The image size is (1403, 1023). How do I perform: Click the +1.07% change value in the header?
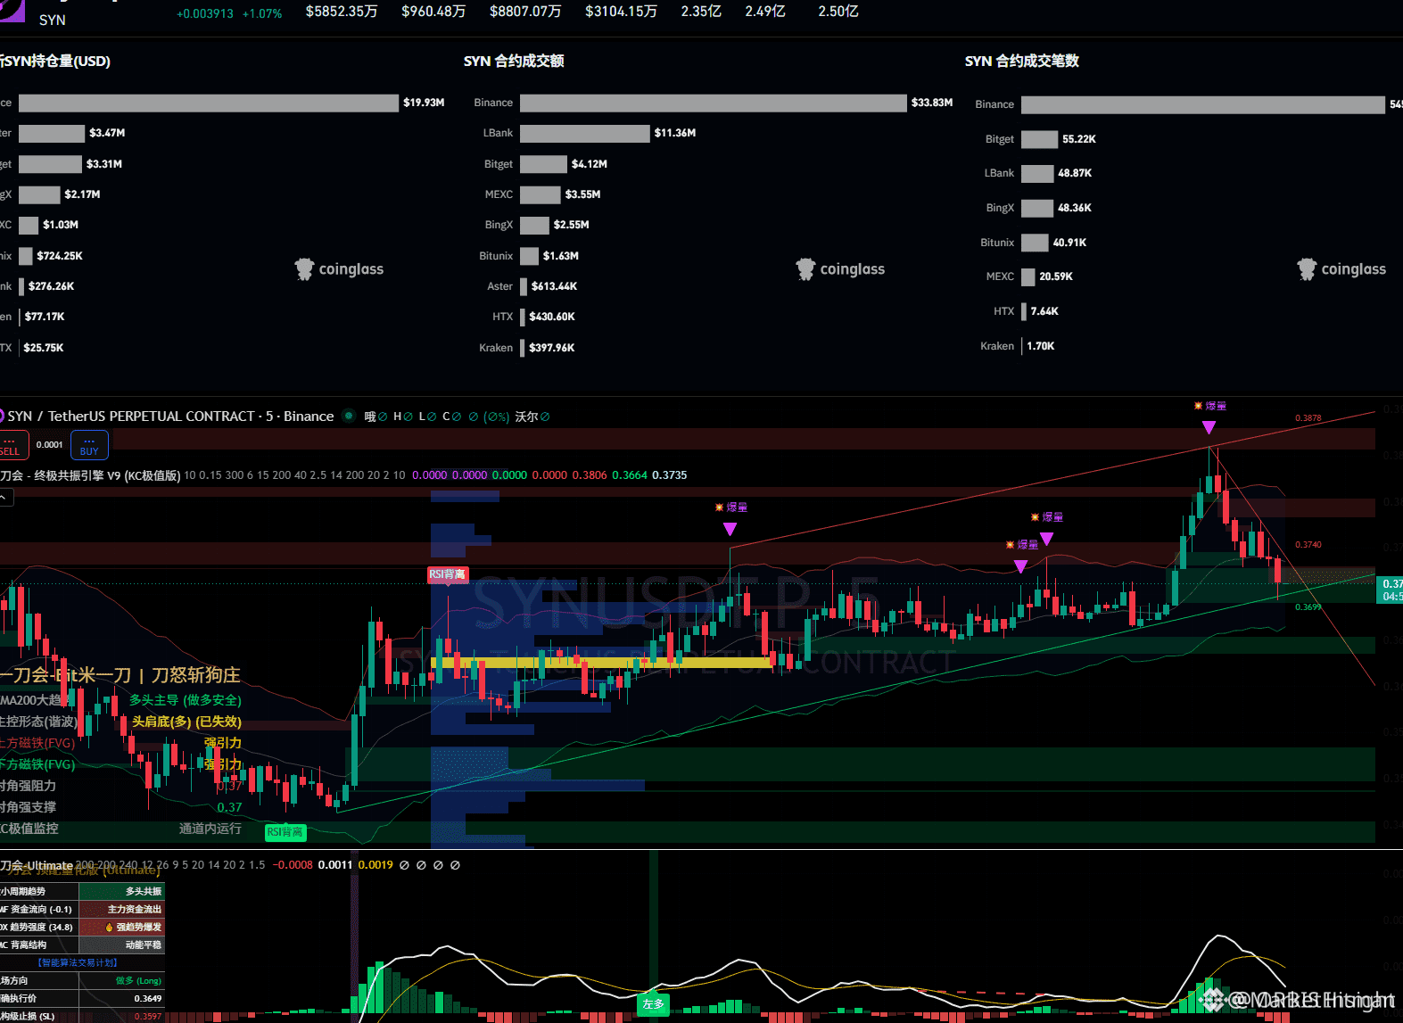[262, 13]
